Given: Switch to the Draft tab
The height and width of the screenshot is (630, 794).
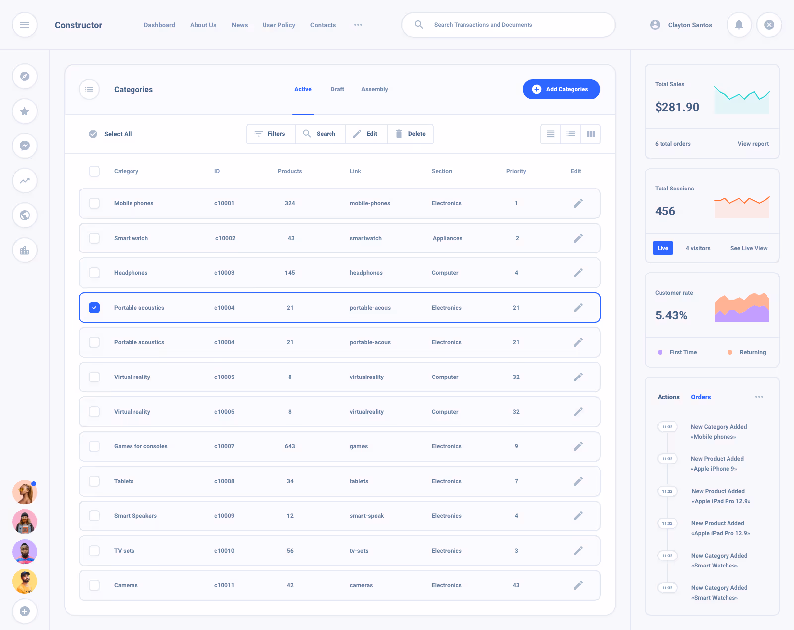Looking at the screenshot, I should [337, 89].
